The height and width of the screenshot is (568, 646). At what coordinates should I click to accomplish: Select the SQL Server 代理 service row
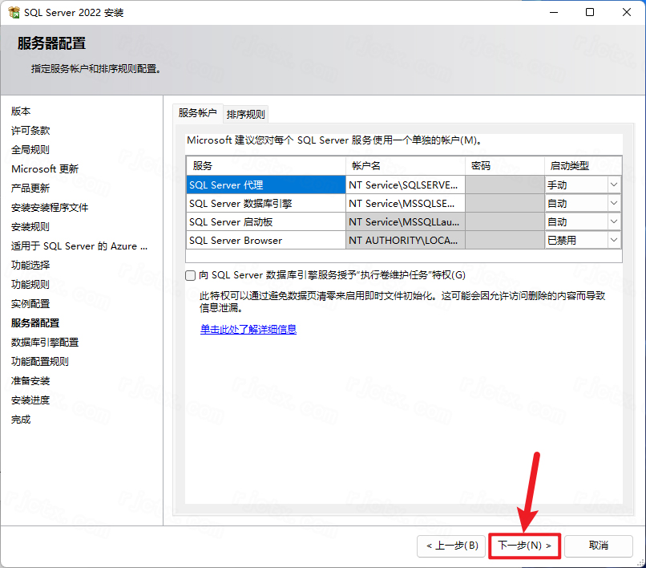(266, 185)
